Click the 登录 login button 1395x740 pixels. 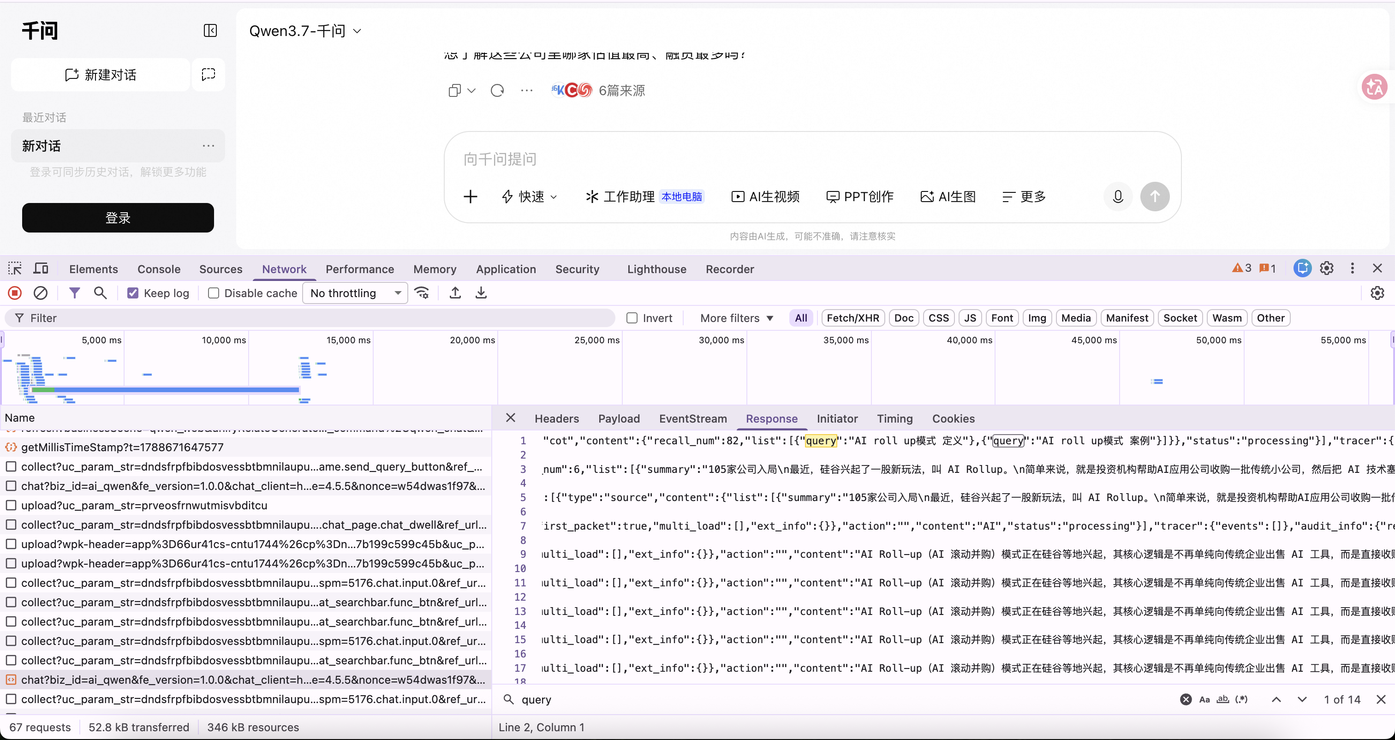click(118, 218)
